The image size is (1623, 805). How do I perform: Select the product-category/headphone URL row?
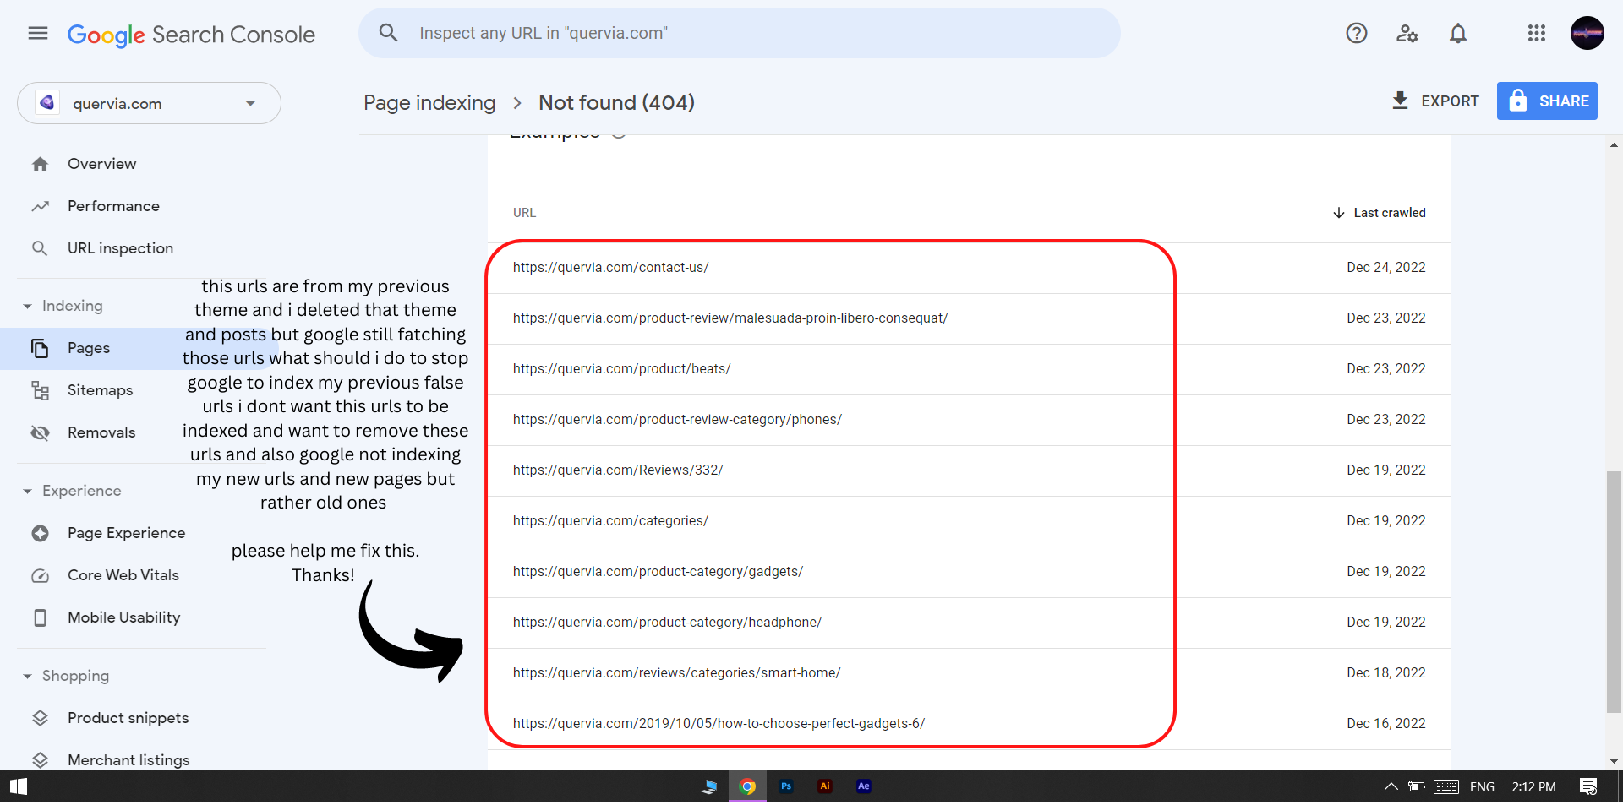(970, 623)
